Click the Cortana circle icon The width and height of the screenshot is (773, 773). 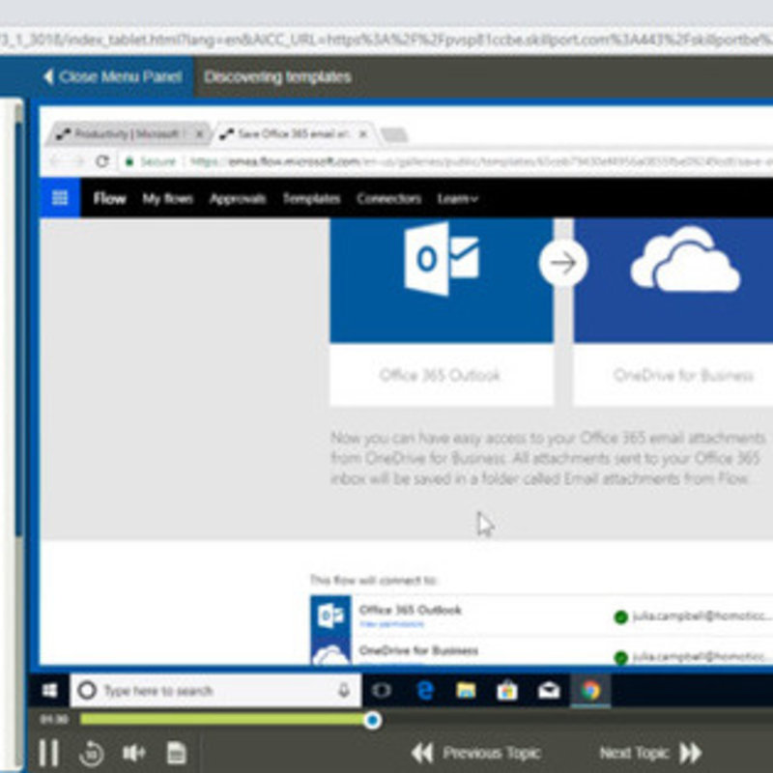tap(87, 690)
